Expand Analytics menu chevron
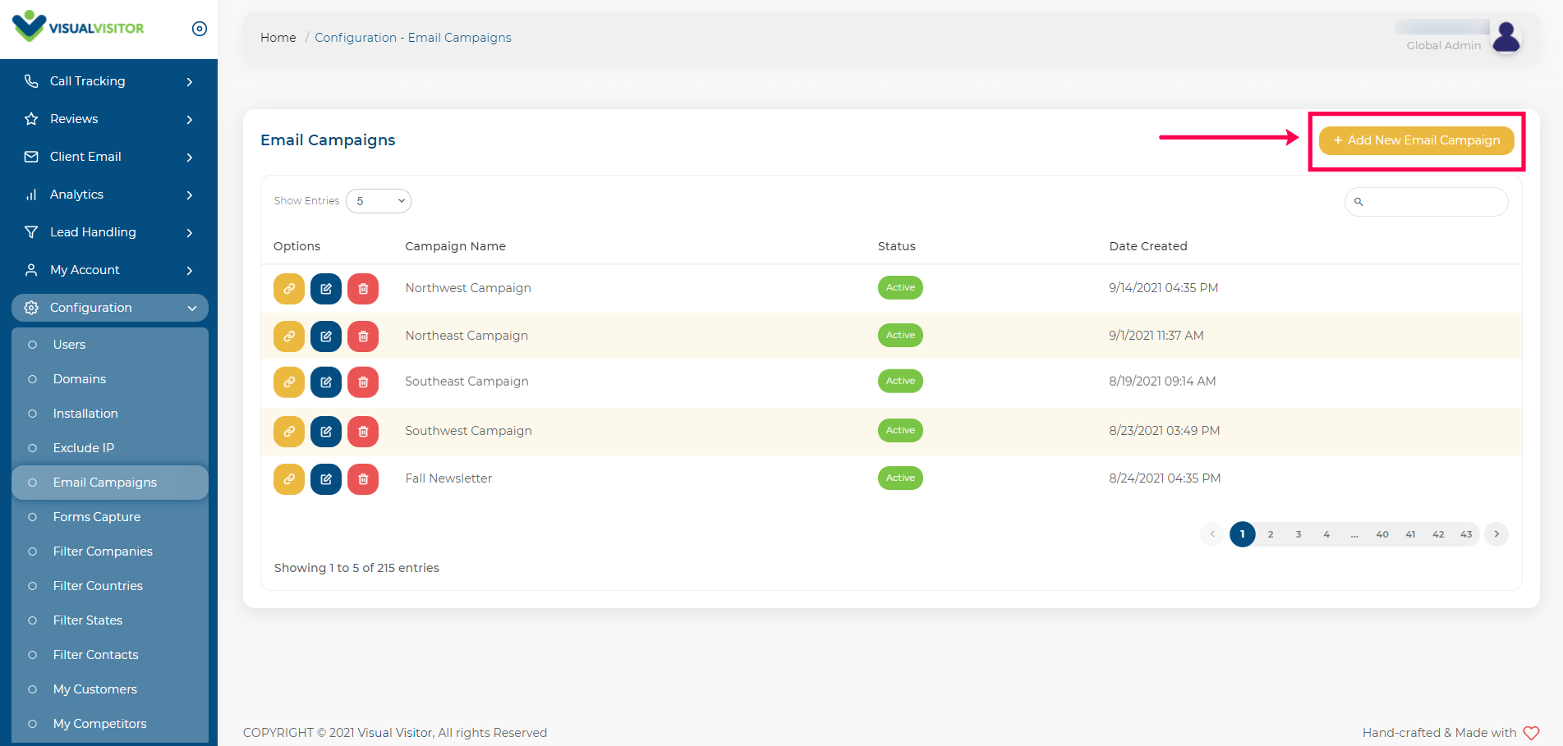1563x746 pixels. tap(190, 195)
